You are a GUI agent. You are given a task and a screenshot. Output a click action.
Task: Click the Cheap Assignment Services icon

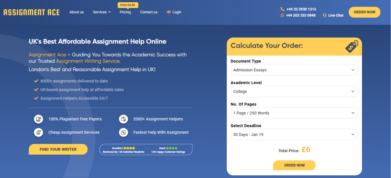pyautogui.click(x=38, y=132)
